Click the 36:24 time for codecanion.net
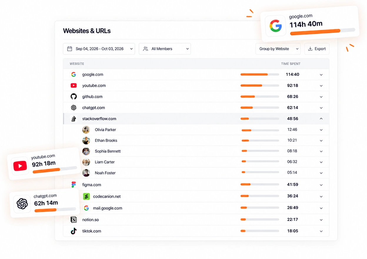 pyautogui.click(x=293, y=196)
